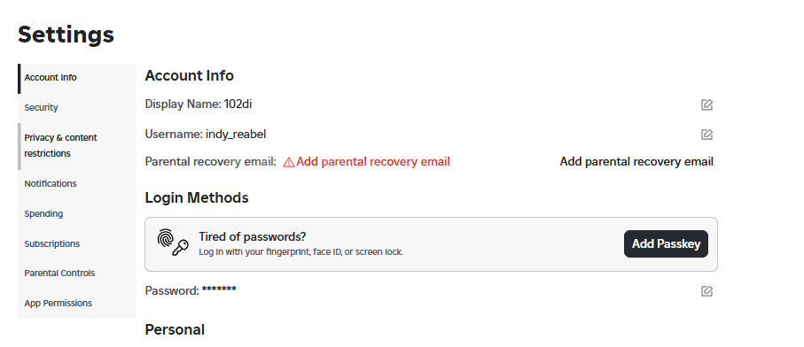Image resolution: width=804 pixels, height=347 pixels.
Task: Click red Add parental recovery email link
Action: pyautogui.click(x=373, y=162)
